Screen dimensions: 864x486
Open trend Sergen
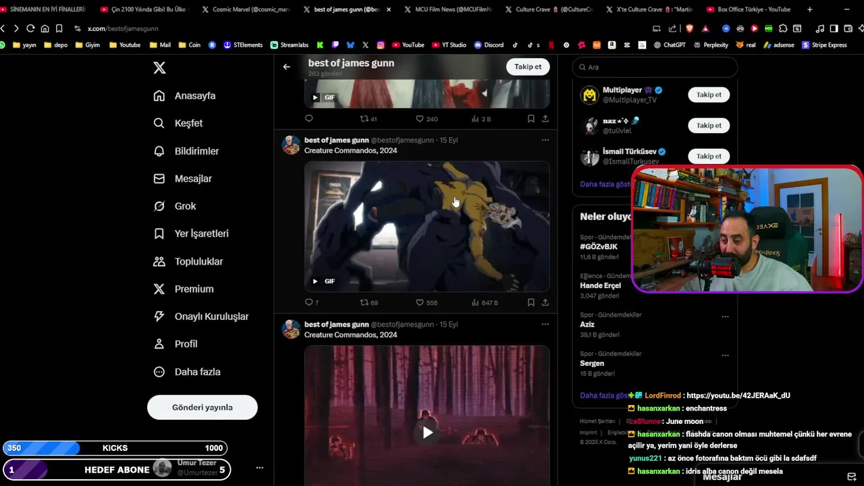592,364
